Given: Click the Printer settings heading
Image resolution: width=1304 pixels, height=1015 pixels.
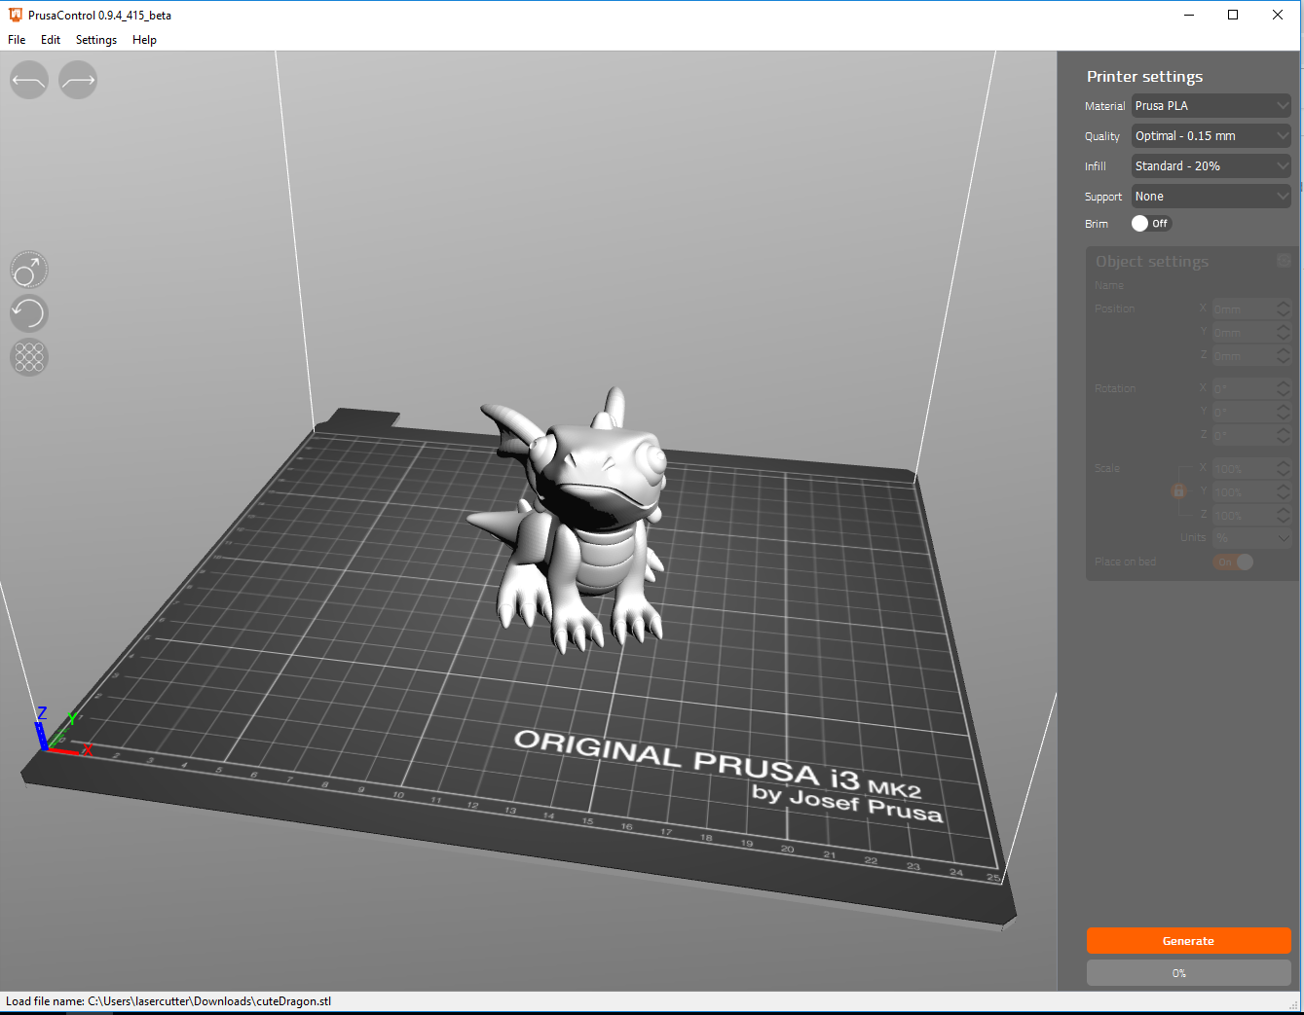Looking at the screenshot, I should pyautogui.click(x=1144, y=76).
